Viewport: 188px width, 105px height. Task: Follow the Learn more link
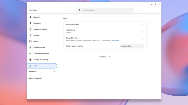tap(115, 41)
